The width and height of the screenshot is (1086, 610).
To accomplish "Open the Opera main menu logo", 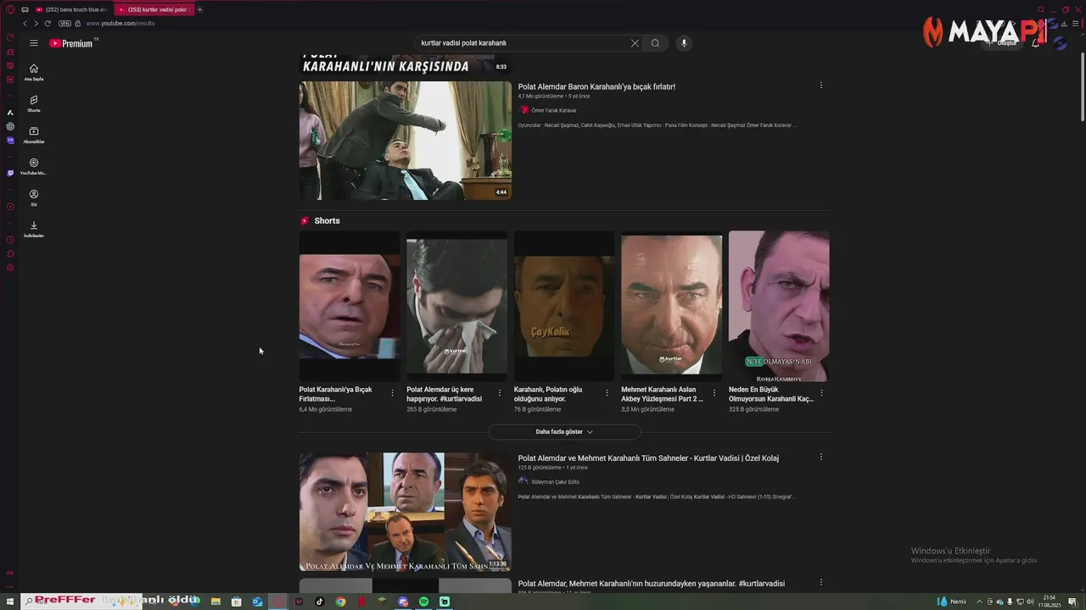I will point(10,9).
